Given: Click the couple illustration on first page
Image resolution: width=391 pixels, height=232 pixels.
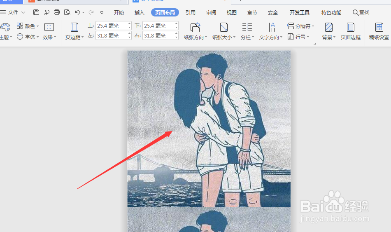Looking at the screenshot, I should 209,129.
